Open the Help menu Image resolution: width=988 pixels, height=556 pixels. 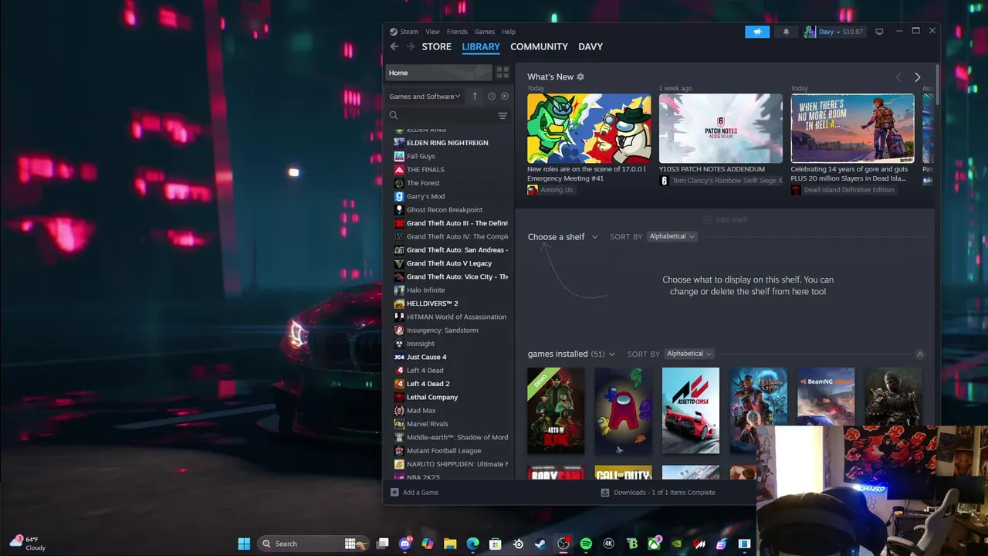point(509,32)
